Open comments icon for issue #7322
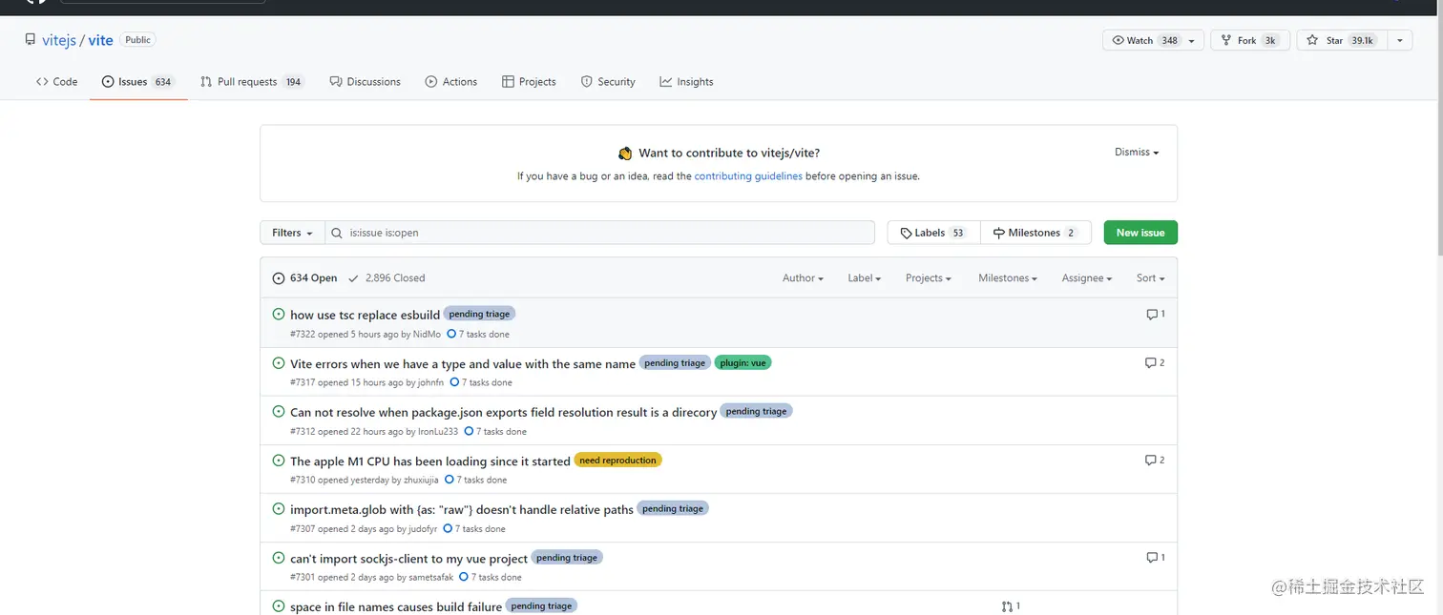Screen dimensions: 1443x615 click(1156, 314)
